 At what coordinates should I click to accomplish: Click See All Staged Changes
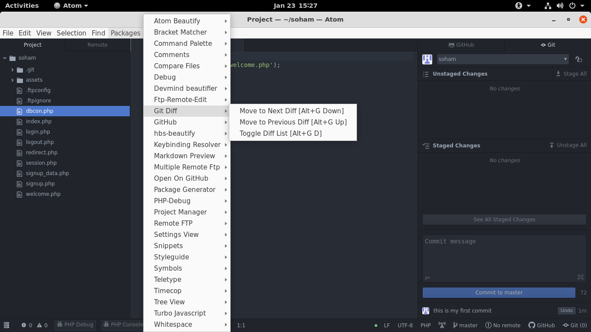(x=504, y=220)
